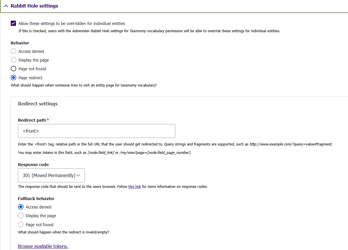Choose Display the page fallback behavior
The image size is (348, 250).
(x=21, y=215)
